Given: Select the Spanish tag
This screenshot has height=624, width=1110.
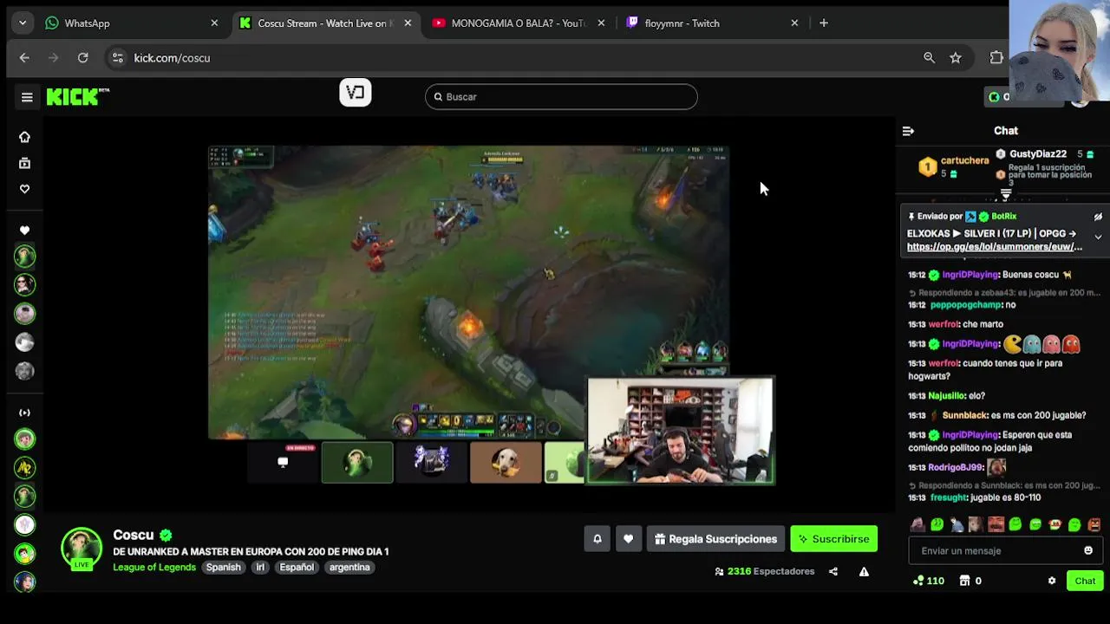Looking at the screenshot, I should pos(223,568).
